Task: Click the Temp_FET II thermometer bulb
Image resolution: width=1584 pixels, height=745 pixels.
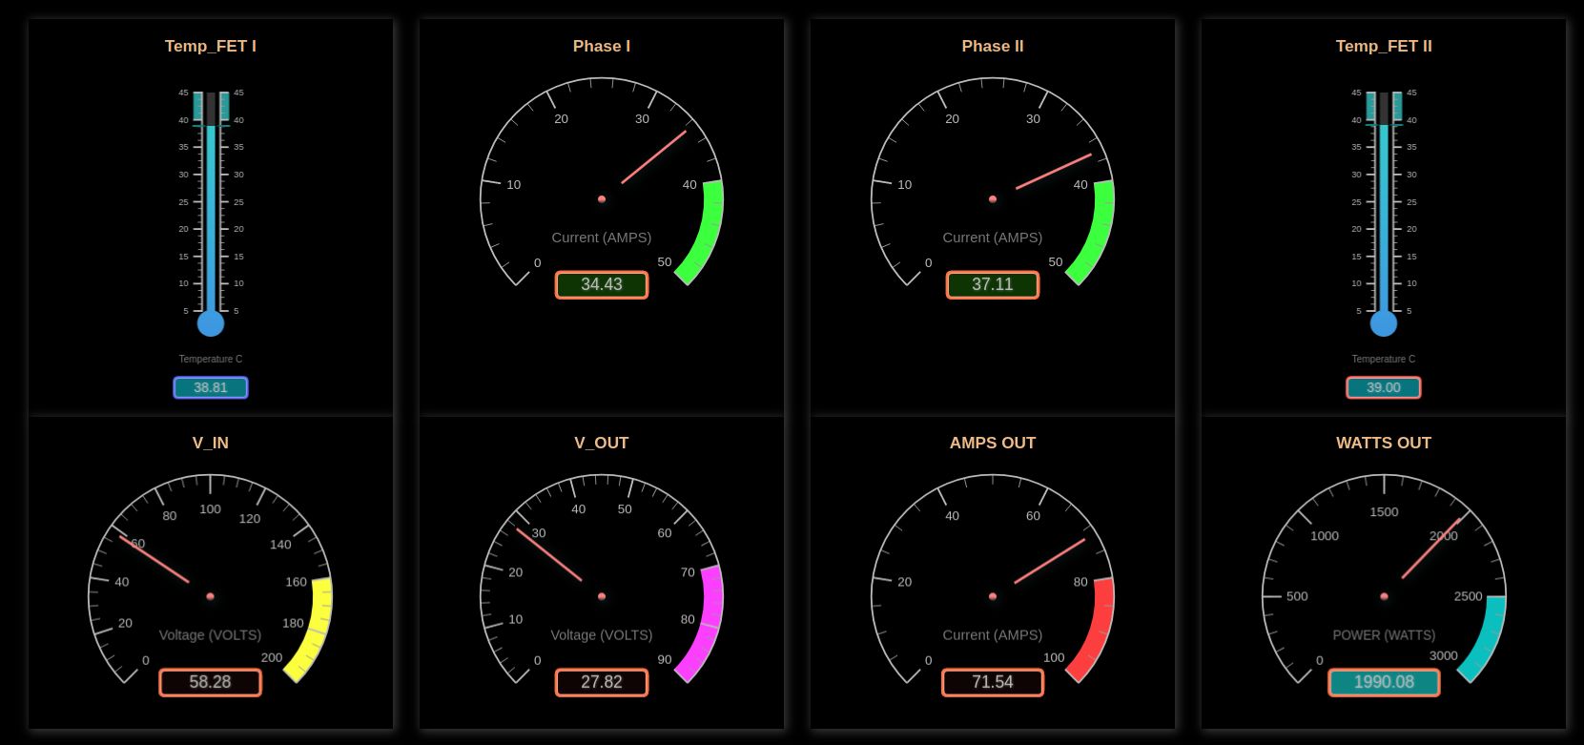Action: point(1384,323)
